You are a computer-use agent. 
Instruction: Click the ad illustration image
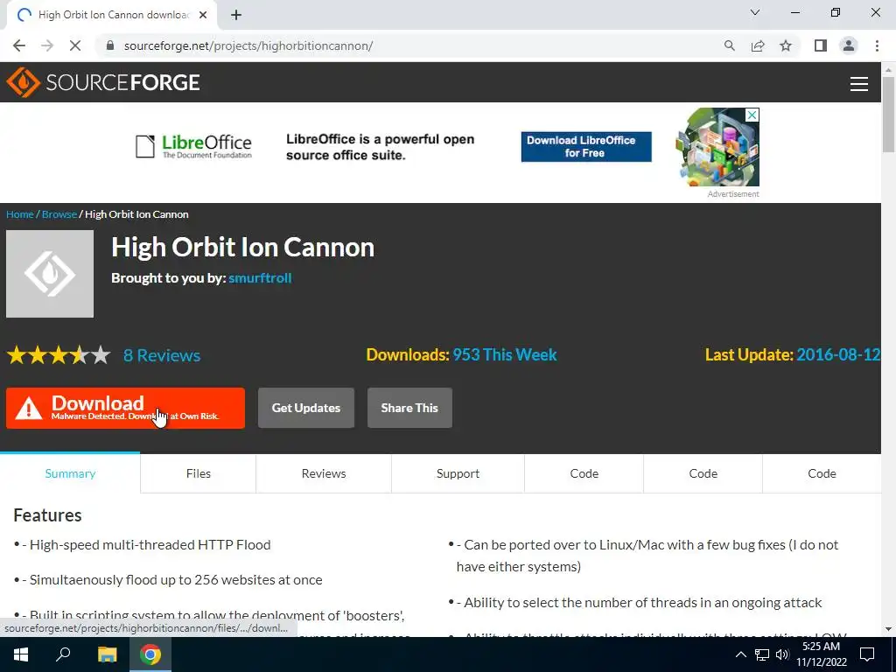tap(717, 147)
